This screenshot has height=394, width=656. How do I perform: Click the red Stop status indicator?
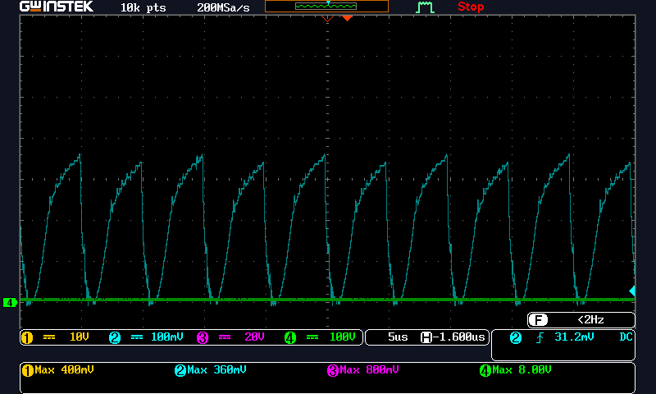471,7
